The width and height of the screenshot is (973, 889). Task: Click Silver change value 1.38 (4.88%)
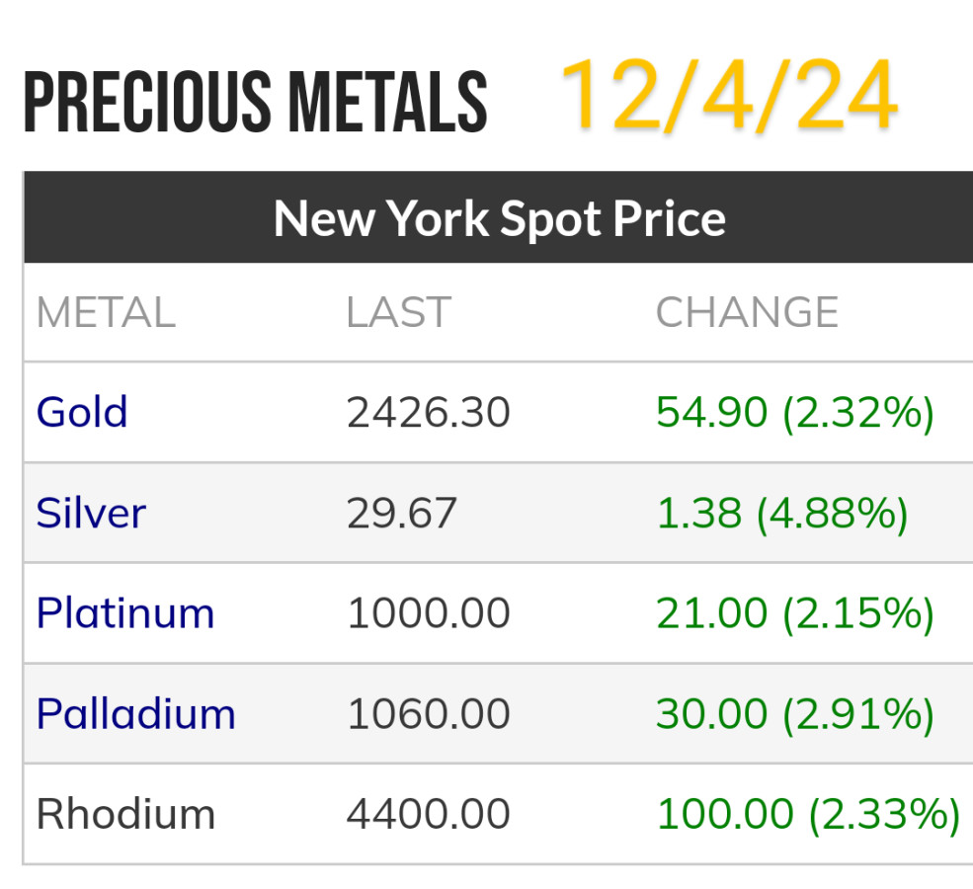[781, 513]
